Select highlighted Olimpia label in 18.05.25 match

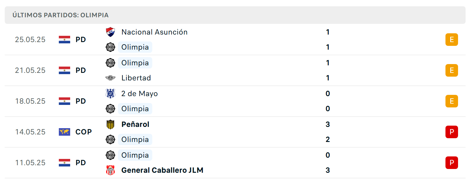pyautogui.click(x=135, y=109)
